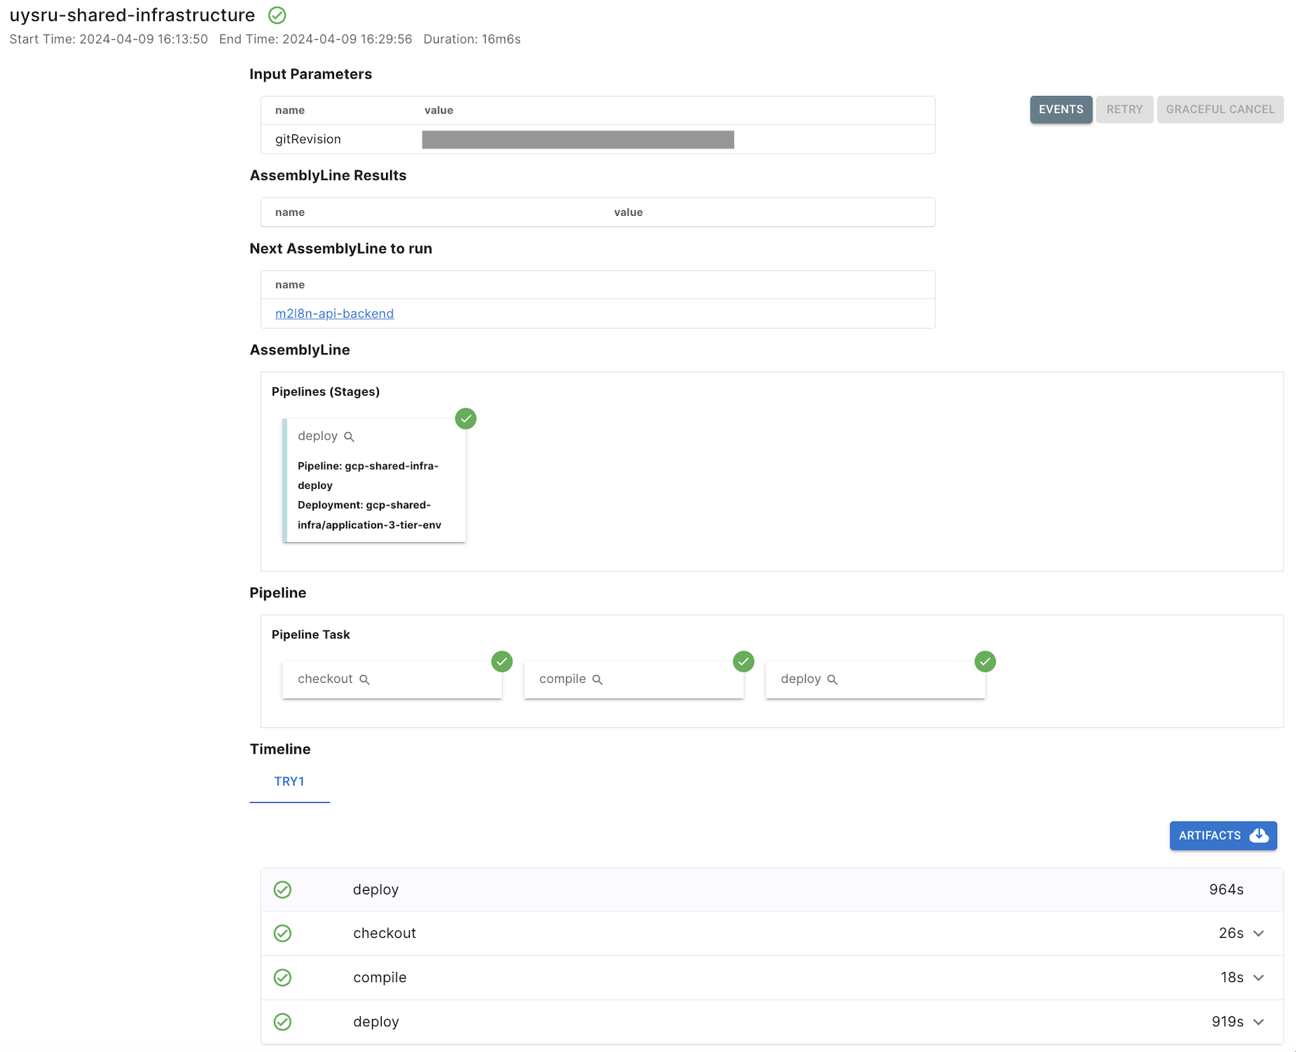The width and height of the screenshot is (1296, 1052).
Task: Open checkout task details magnifier icon
Action: tap(364, 680)
